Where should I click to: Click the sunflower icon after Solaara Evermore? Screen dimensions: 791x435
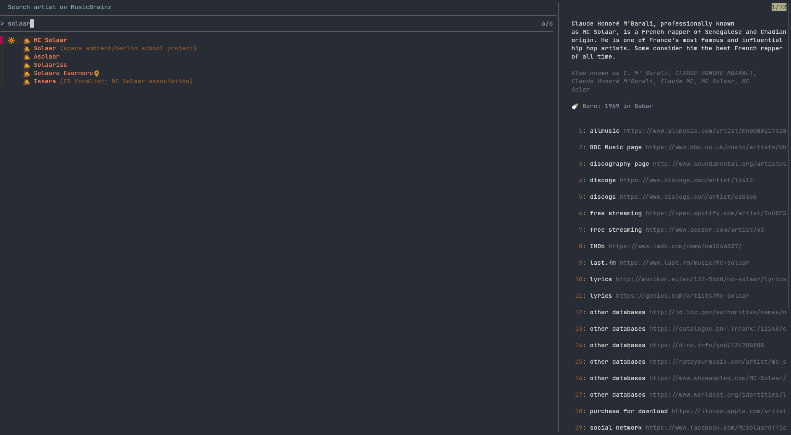pos(97,73)
